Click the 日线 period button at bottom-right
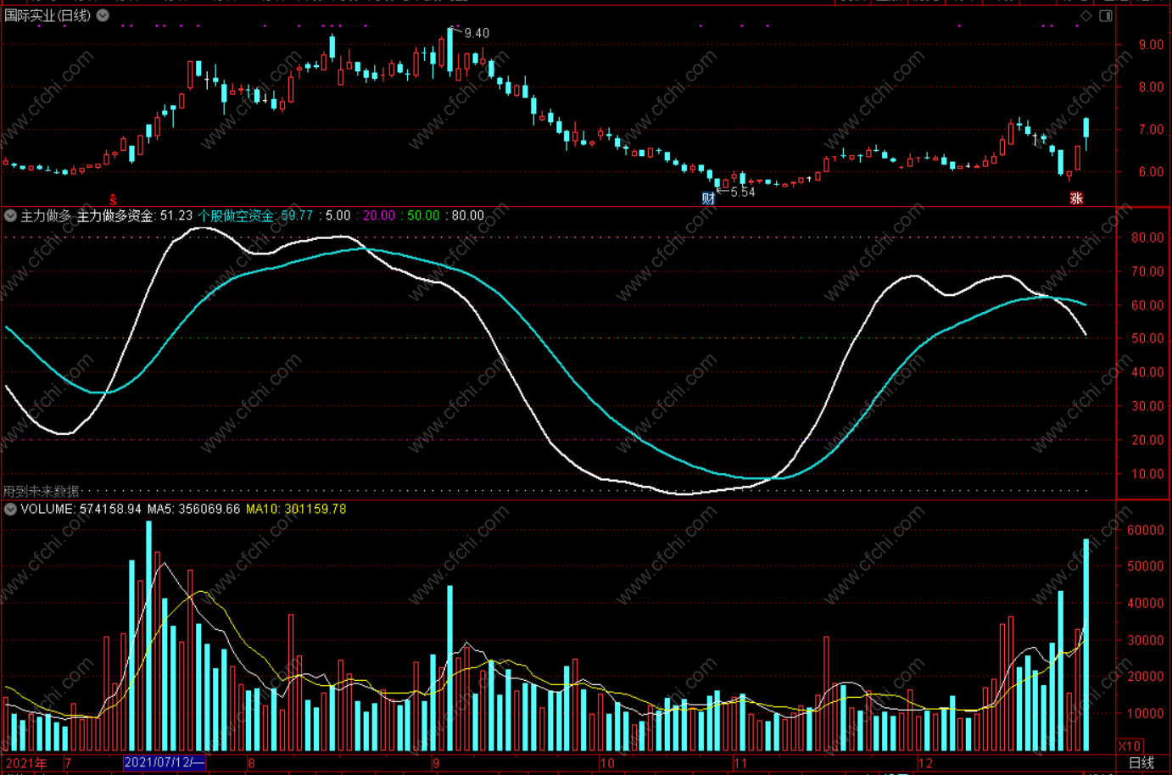The height and width of the screenshot is (775, 1172). pyautogui.click(x=1141, y=763)
